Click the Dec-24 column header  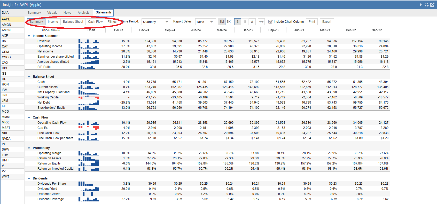point(144,30)
